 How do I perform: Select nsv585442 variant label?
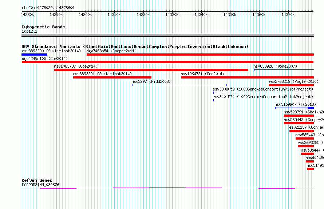[304, 120]
